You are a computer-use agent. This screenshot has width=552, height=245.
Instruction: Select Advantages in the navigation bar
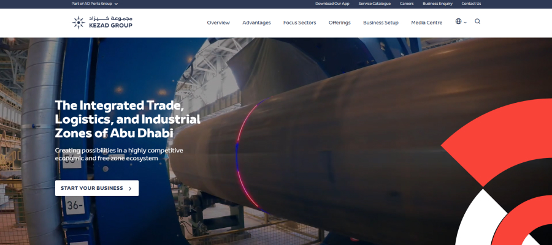pos(256,23)
